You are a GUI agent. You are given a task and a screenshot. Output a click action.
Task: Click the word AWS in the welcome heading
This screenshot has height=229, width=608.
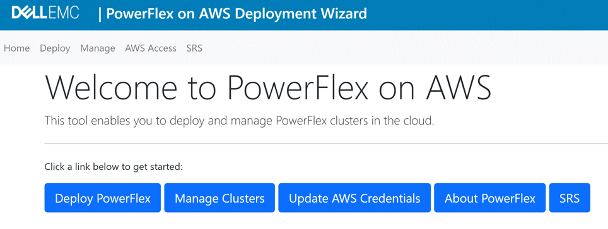[x=459, y=87]
